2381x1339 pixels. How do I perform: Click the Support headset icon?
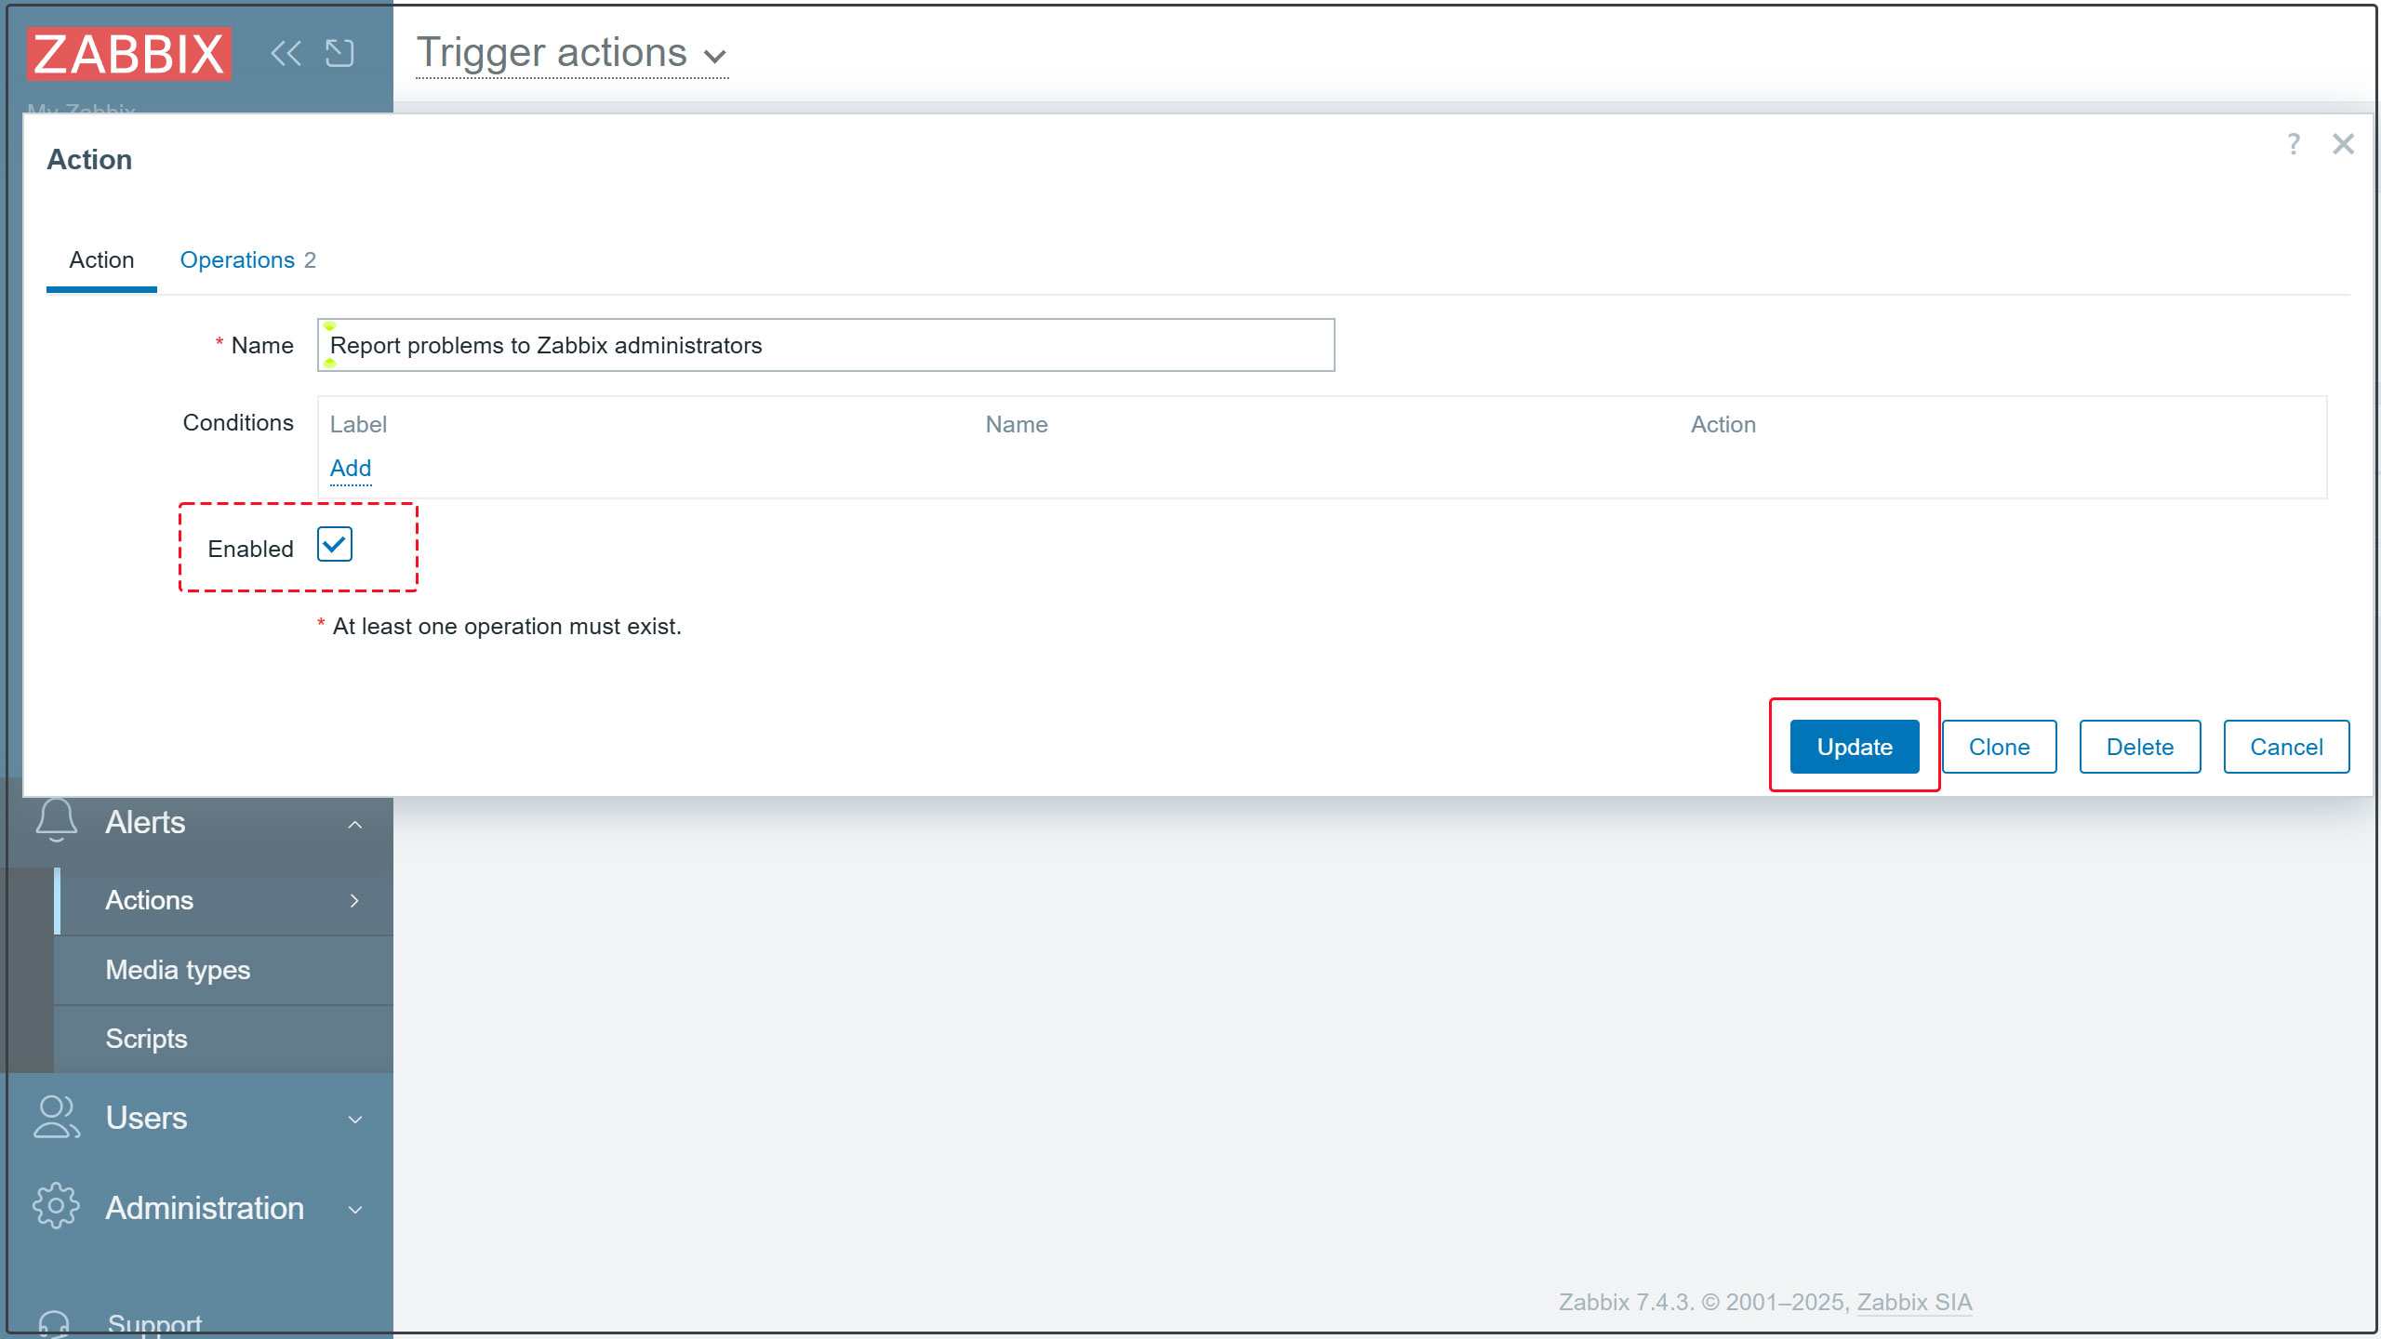54,1323
